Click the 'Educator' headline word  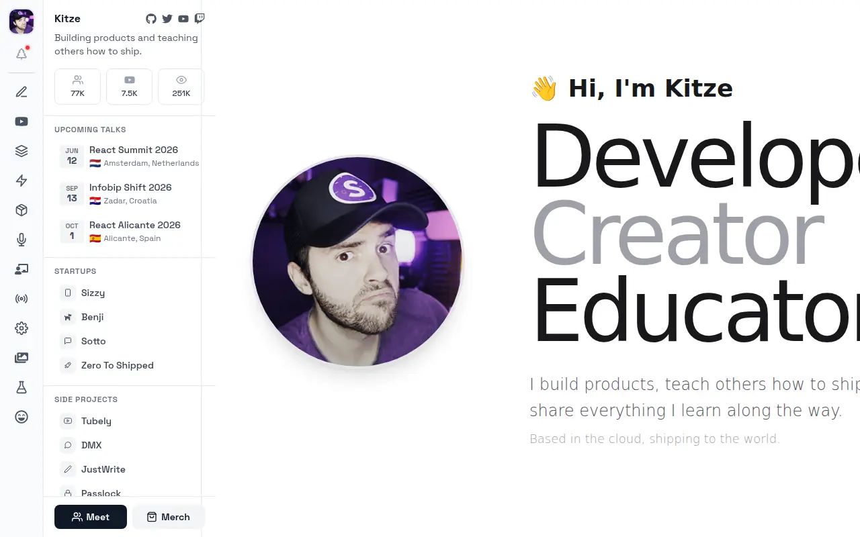coord(696,311)
